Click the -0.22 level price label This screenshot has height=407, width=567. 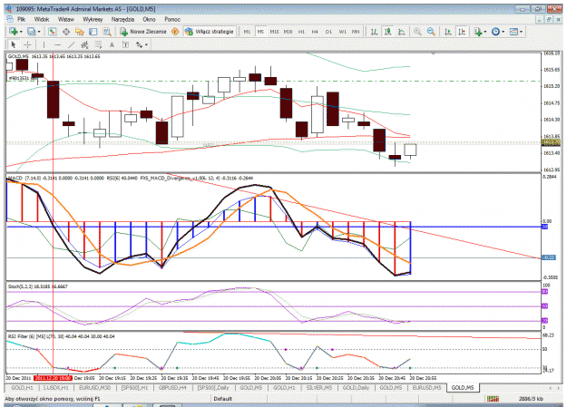click(x=549, y=257)
